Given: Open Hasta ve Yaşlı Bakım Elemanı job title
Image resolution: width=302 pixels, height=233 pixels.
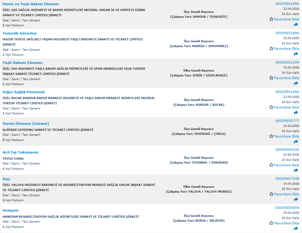Looking at the screenshot, I should (31, 4).
